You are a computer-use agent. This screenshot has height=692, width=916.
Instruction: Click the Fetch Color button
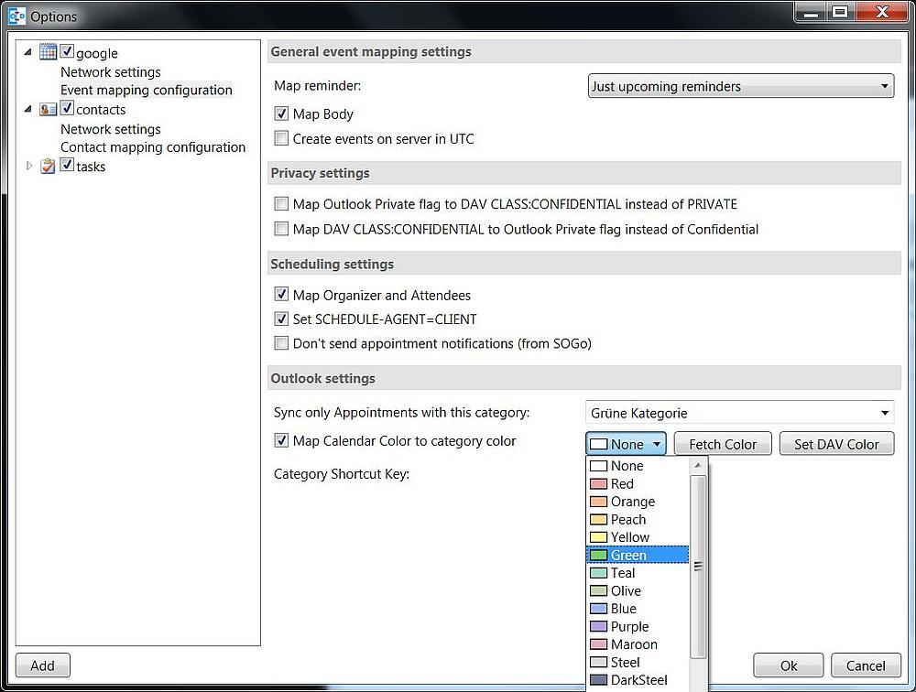click(723, 444)
